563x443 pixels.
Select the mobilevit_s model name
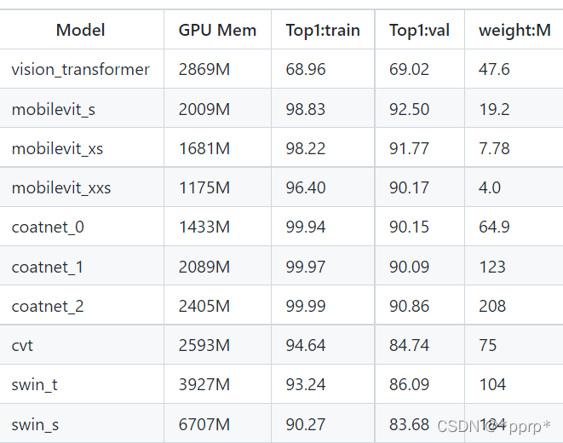pos(54,109)
